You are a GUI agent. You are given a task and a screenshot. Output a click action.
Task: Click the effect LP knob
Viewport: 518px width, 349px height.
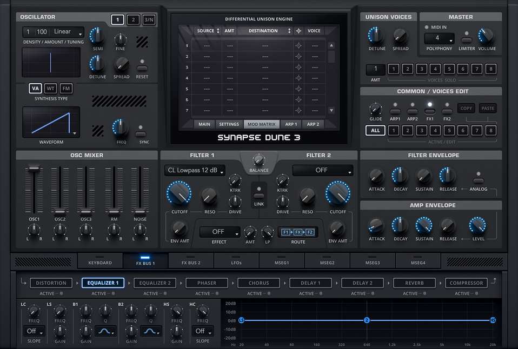click(267, 232)
